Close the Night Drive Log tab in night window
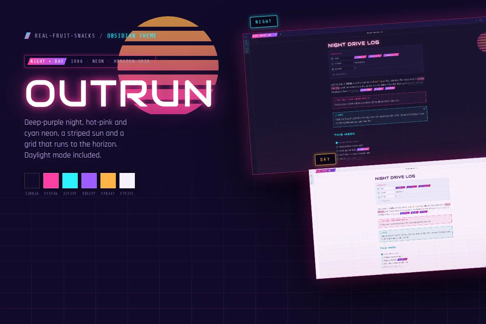The height and width of the screenshot is (324, 486). click(276, 34)
